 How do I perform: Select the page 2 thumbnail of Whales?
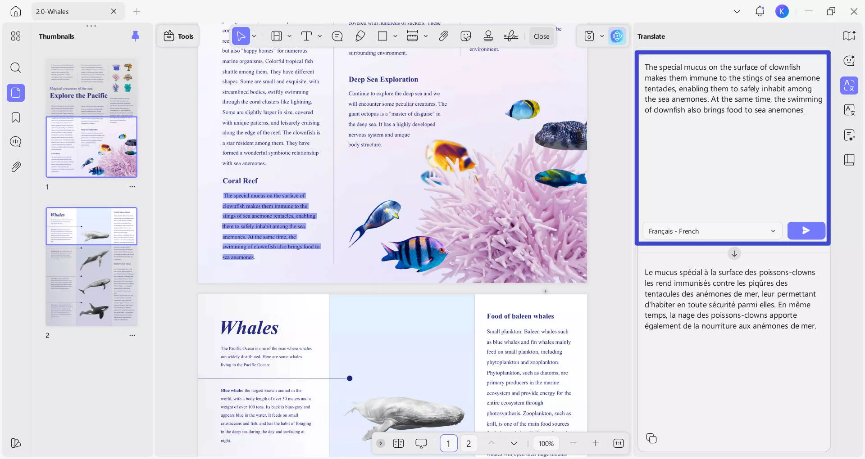(x=91, y=266)
